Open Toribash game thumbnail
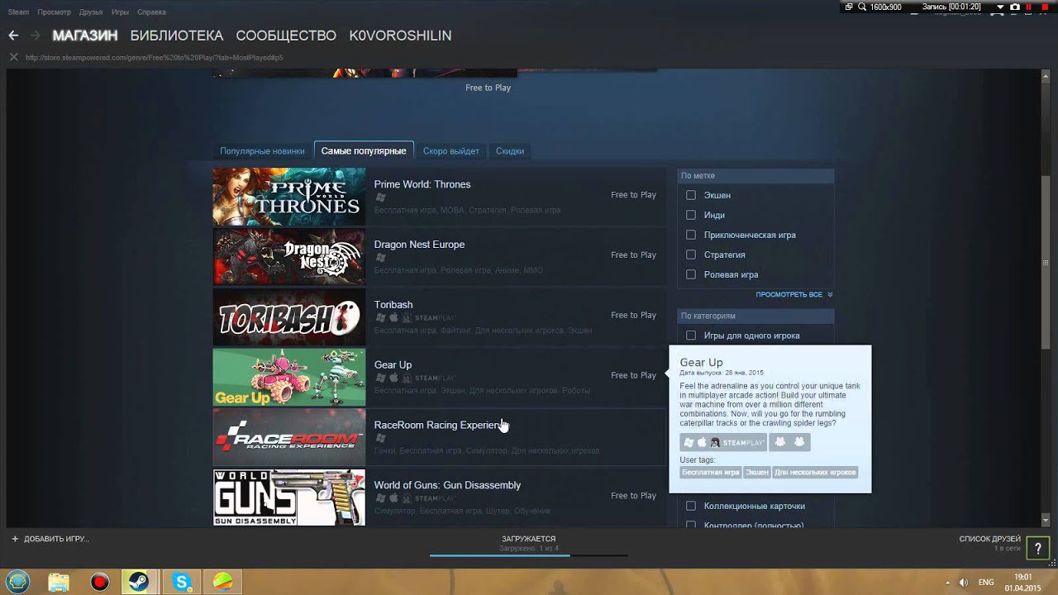 coord(289,317)
